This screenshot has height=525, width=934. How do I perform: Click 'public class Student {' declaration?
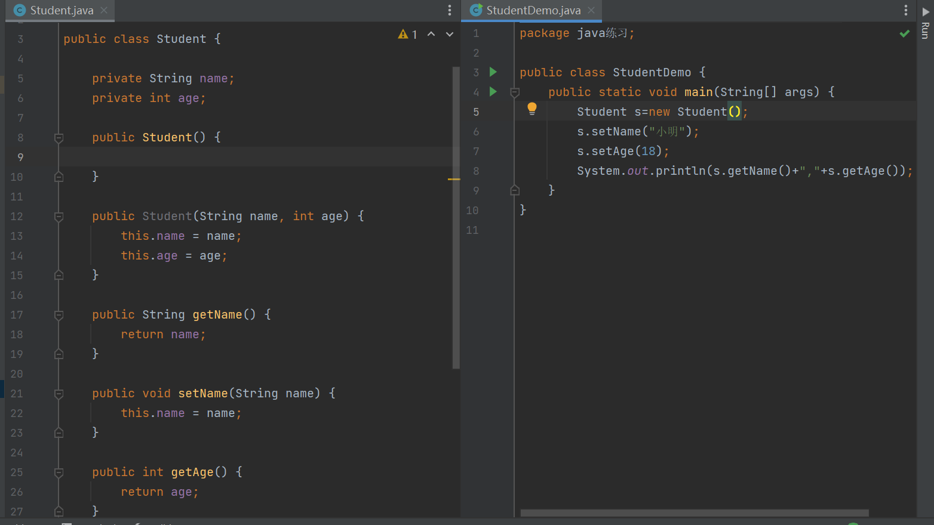[x=142, y=39]
